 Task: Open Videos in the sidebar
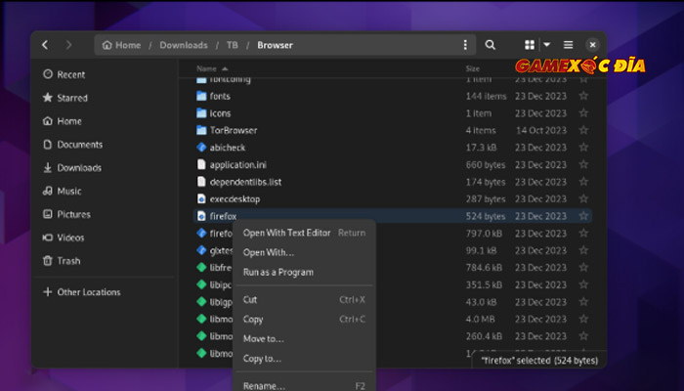click(x=64, y=238)
